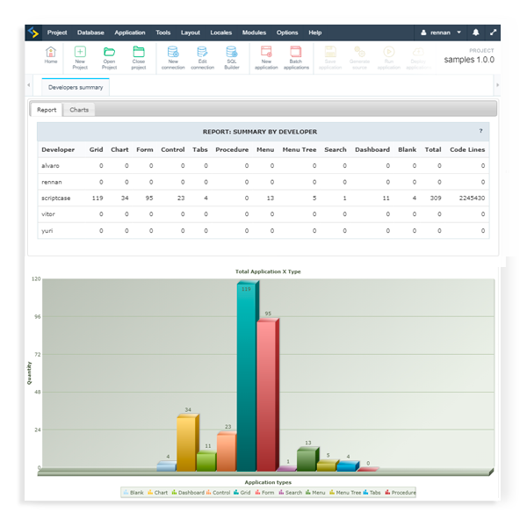Open the Database menu
The height and width of the screenshot is (527, 527).
[x=90, y=32]
